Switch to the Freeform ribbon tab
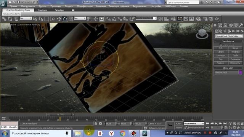 pos(42,10)
